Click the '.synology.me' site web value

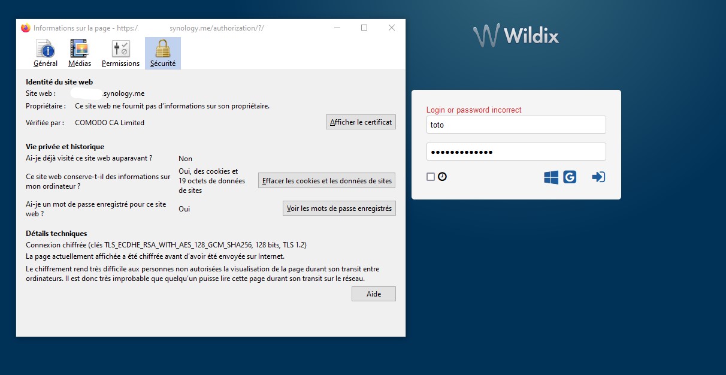pos(123,93)
